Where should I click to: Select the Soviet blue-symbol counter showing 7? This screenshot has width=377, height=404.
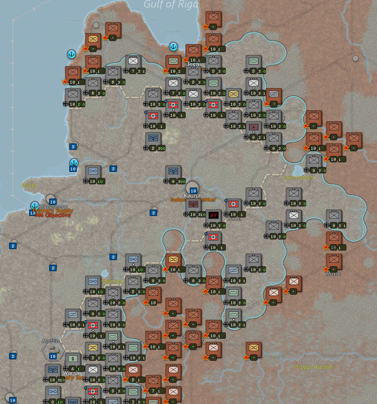point(274,94)
